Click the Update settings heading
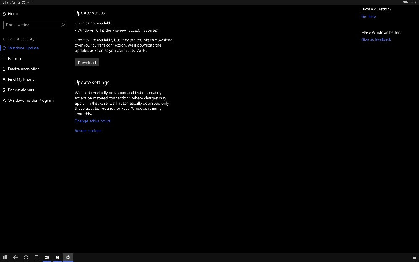Screen dimensions: 419x262 coord(92,83)
